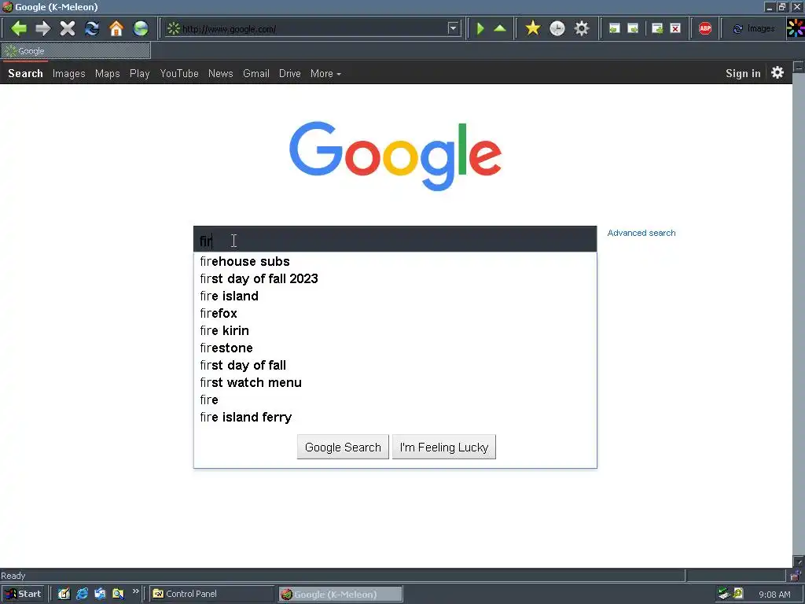Choose suggestion 'first day of fall 2023'
805x604 pixels.
coord(395,279)
